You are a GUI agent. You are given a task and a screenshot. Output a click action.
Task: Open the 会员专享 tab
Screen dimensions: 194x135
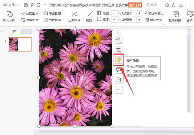(122, 5)
